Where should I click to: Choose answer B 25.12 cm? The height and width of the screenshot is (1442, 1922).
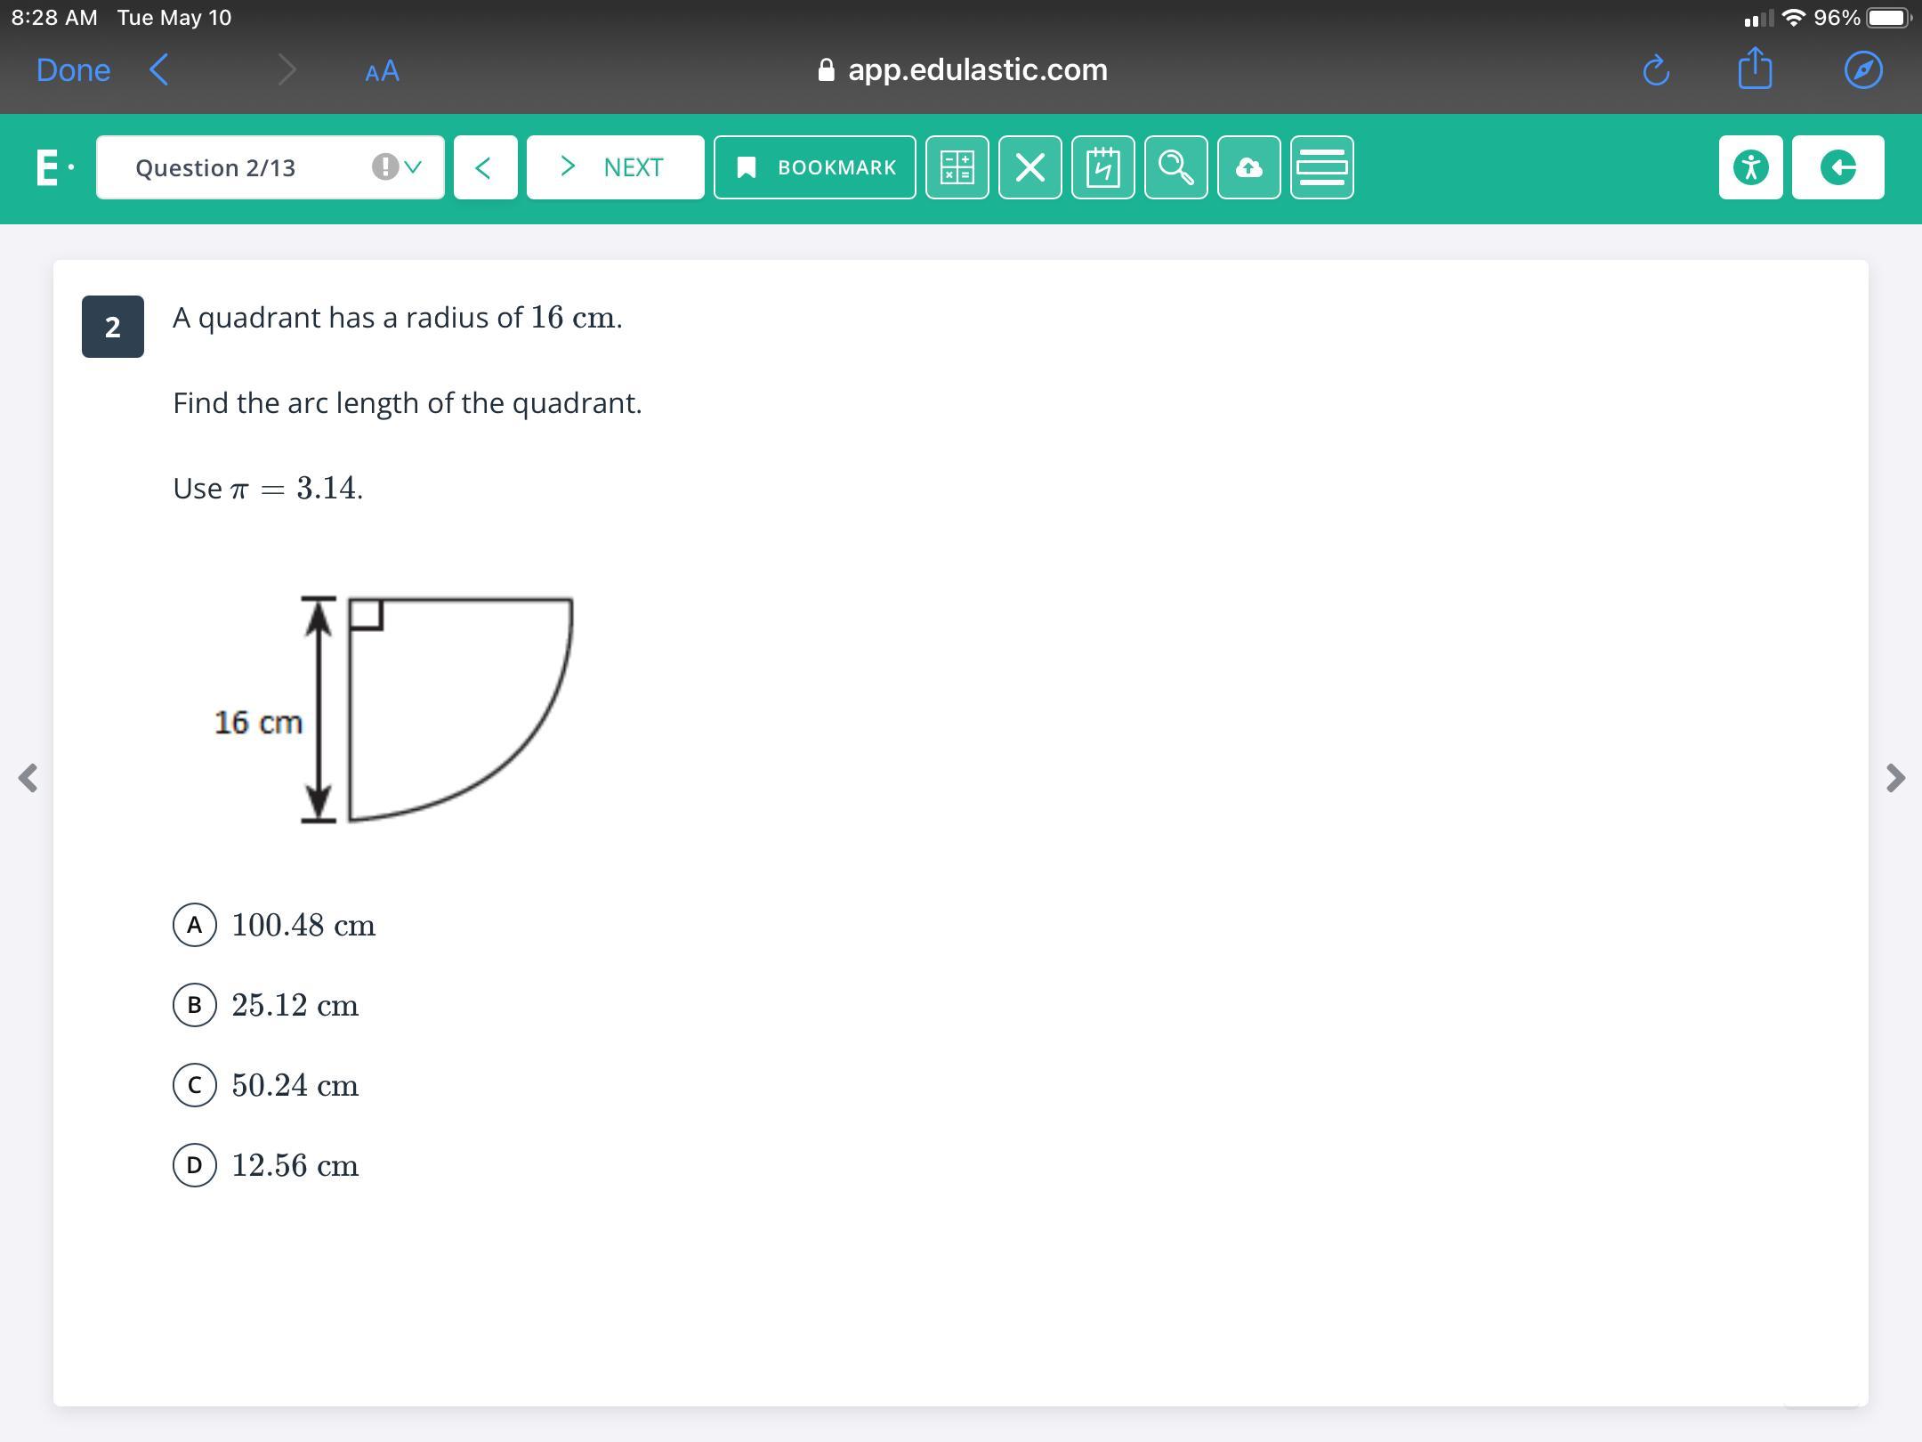tap(195, 1005)
